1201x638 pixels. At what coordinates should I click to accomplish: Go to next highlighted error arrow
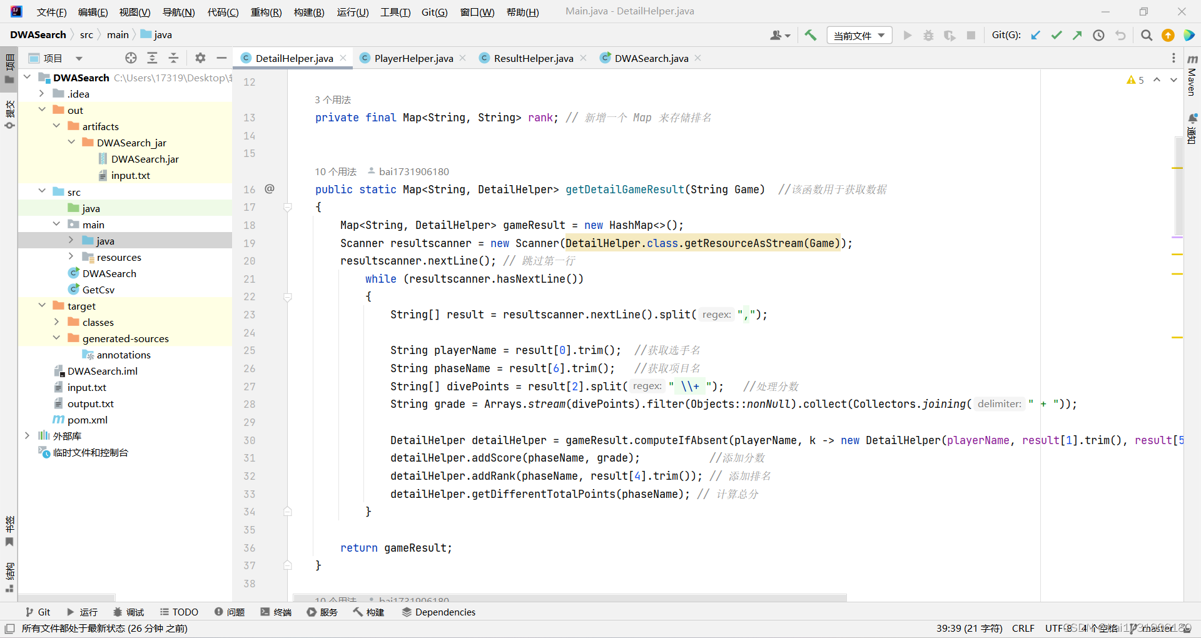1173,80
